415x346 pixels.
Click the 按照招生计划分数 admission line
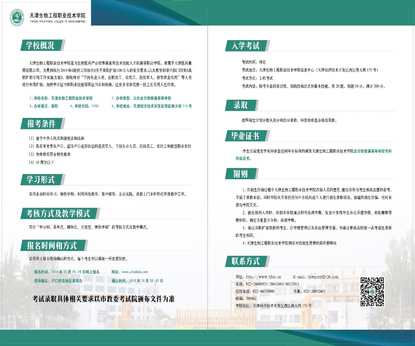[289, 120]
